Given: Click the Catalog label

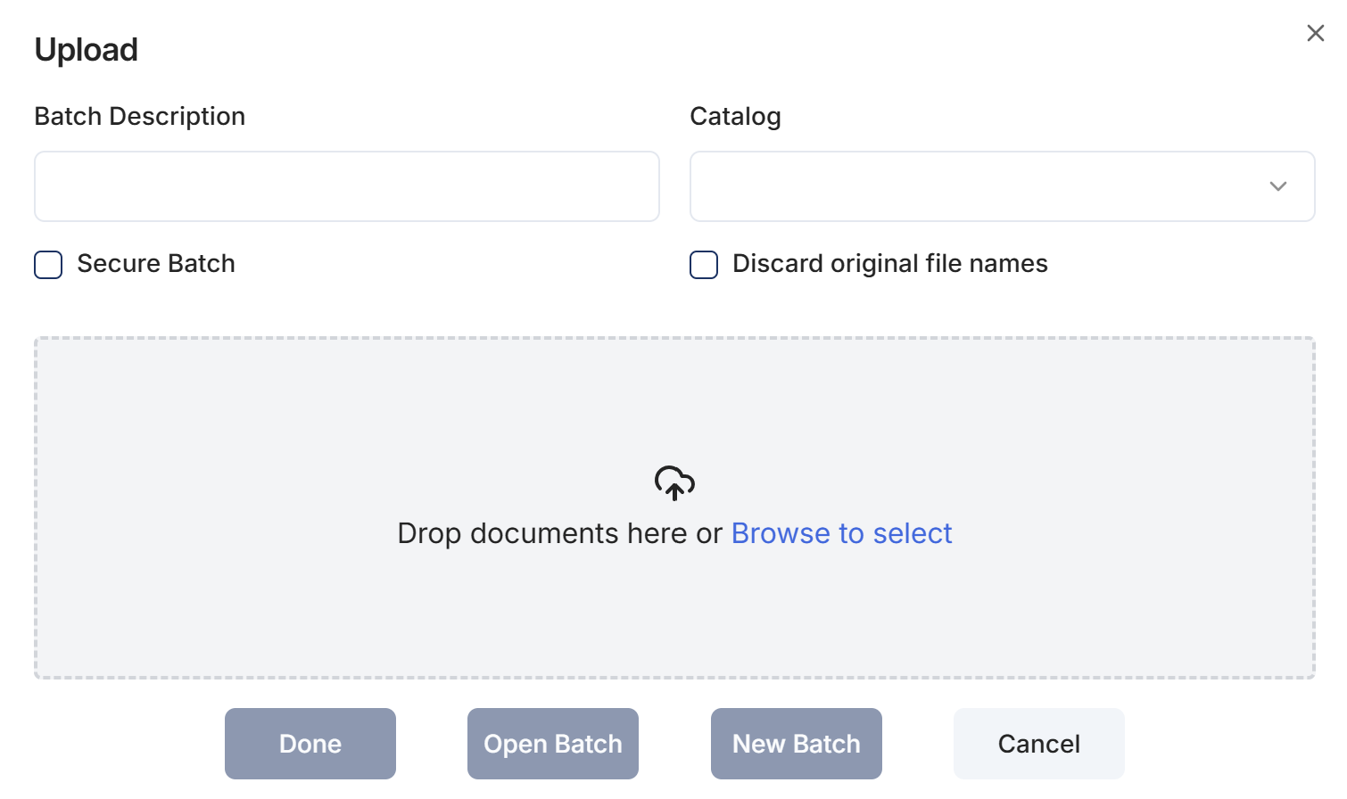Looking at the screenshot, I should pyautogui.click(x=736, y=116).
